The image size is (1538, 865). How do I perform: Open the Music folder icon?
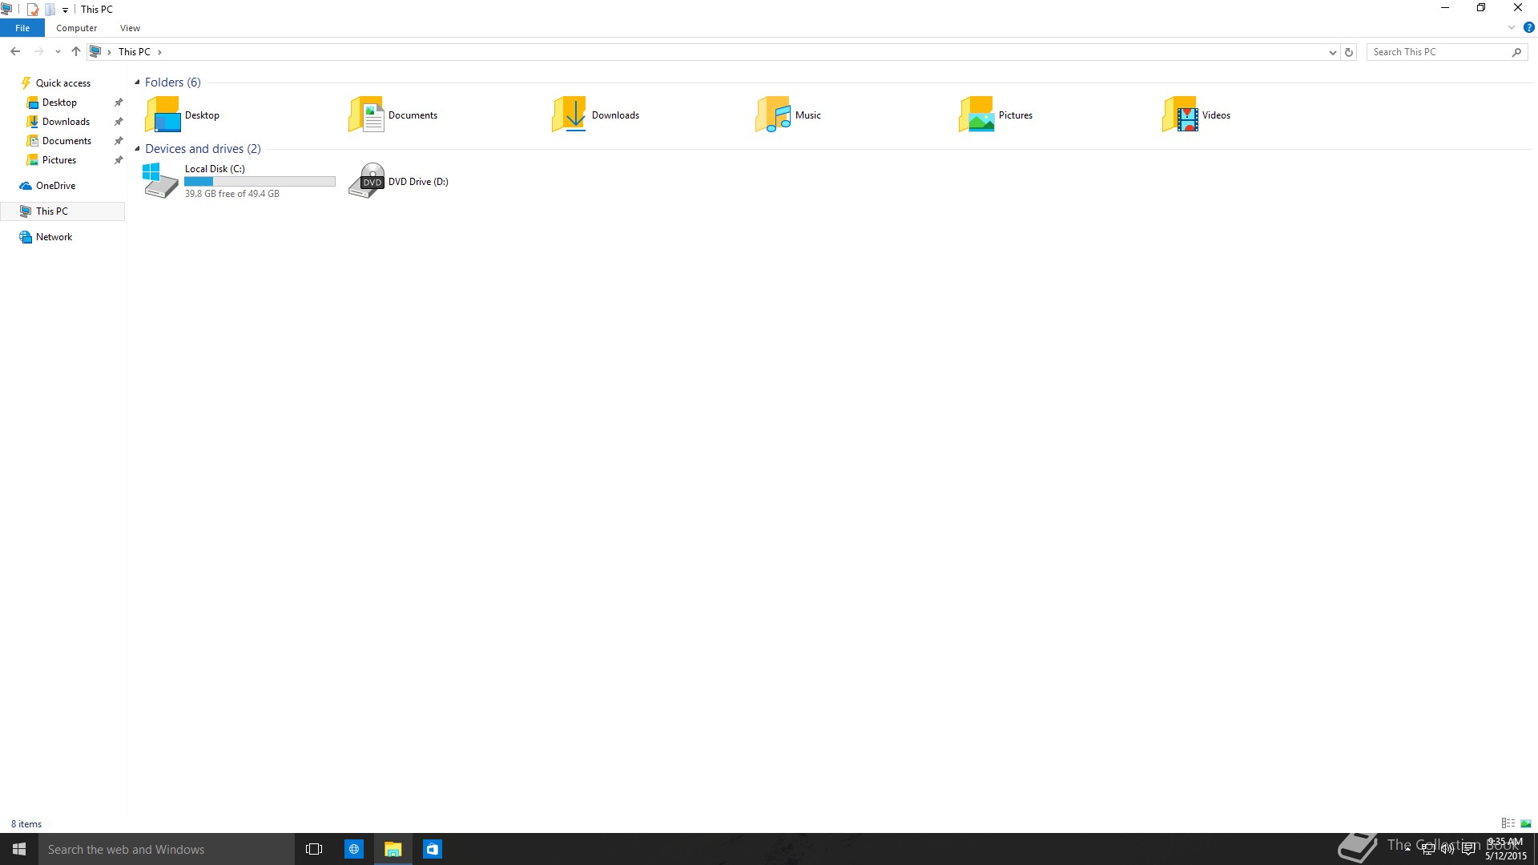coord(773,115)
